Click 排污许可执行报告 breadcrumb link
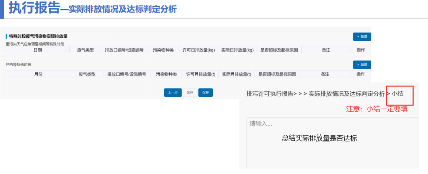Viewport: 428px width, 174px height. coord(270,94)
